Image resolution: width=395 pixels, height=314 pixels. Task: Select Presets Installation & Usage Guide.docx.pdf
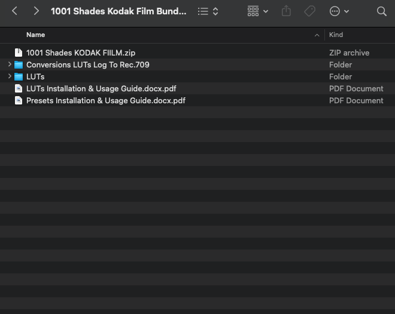pos(105,100)
